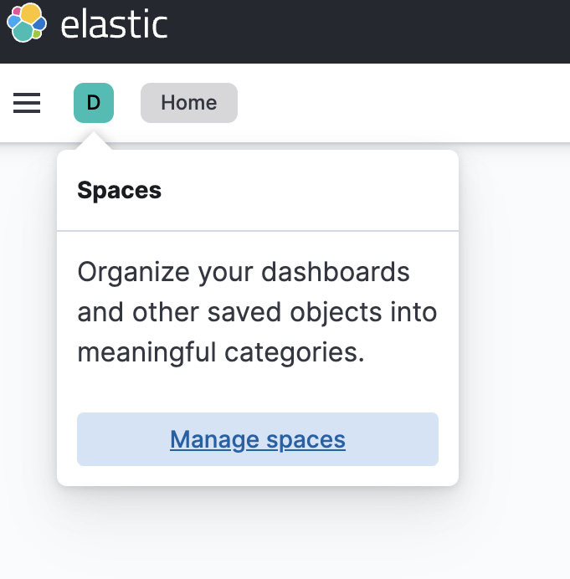
Task: Click the light blue Manage spaces button
Action: click(258, 439)
